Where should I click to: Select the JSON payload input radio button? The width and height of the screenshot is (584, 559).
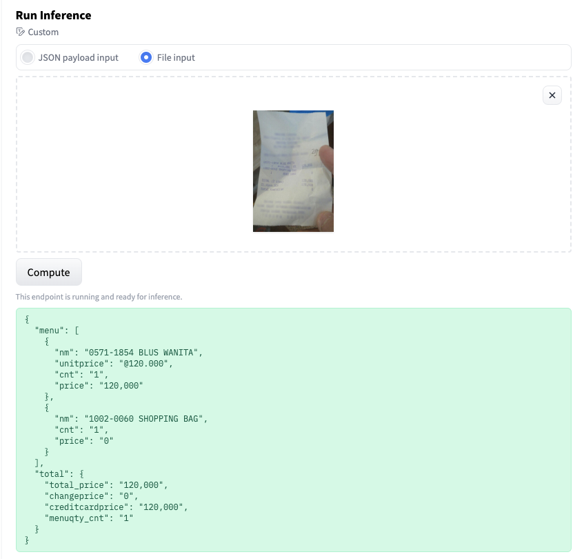(28, 58)
